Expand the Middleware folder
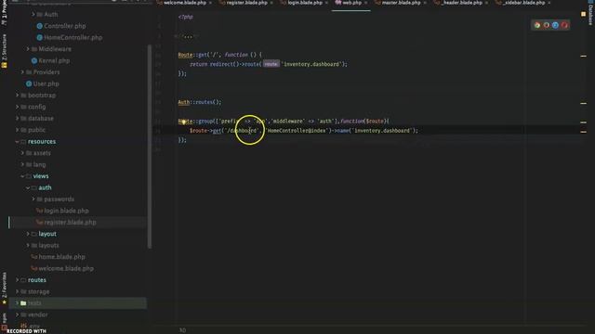This screenshot has height=334, width=595. 28,49
